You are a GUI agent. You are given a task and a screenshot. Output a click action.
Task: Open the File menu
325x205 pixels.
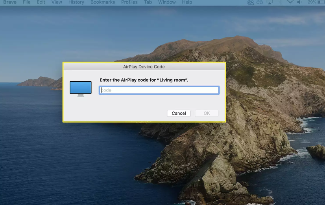[26, 2]
